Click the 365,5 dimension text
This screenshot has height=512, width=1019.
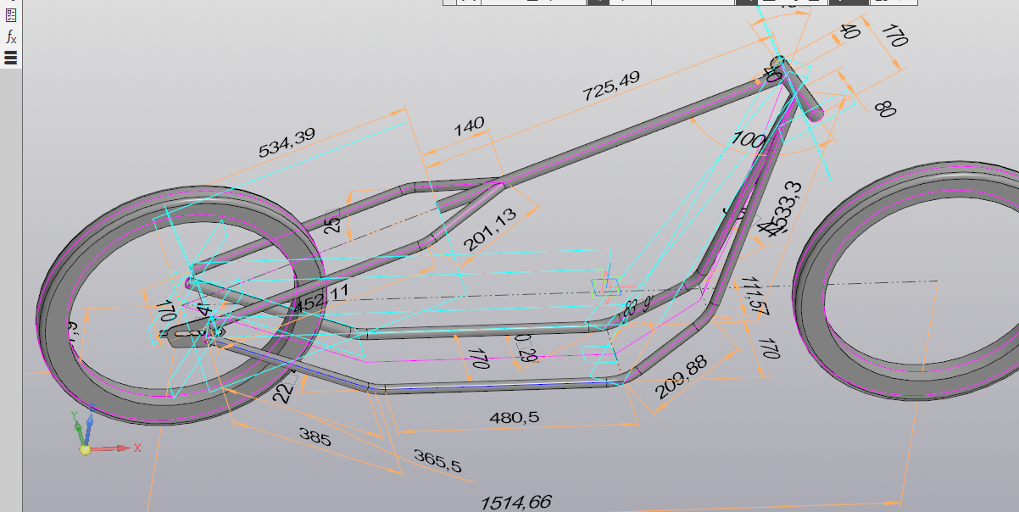point(437,460)
